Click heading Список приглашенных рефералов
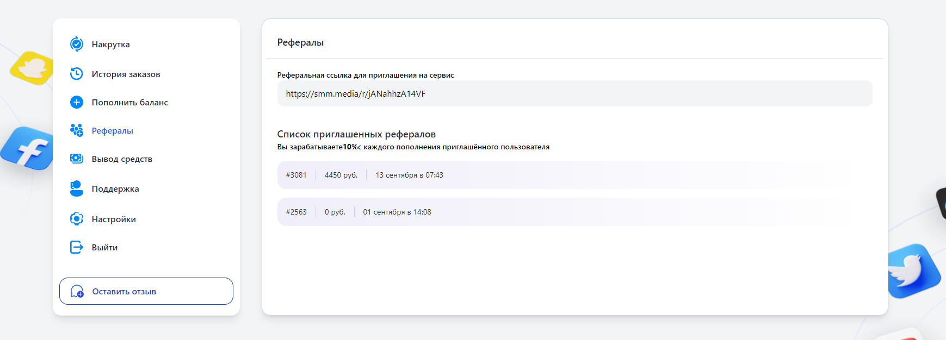Image resolution: width=946 pixels, height=340 pixels. coord(356,134)
